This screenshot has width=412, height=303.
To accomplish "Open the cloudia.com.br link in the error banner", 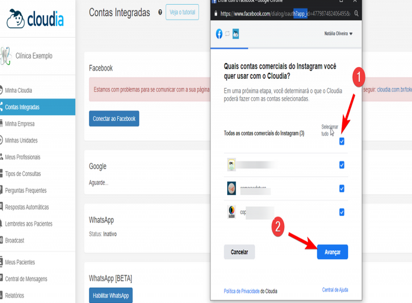I will point(395,90).
